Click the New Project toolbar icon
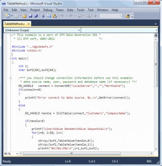Viewport: 162px width, 166px height. pos(8,16)
